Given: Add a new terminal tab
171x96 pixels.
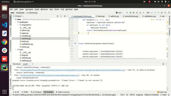Looking at the screenshot, I should (33, 64).
